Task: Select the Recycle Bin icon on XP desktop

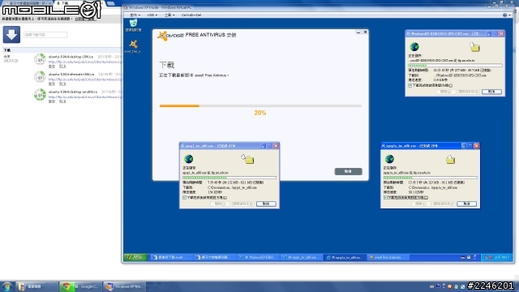Action: point(133,25)
